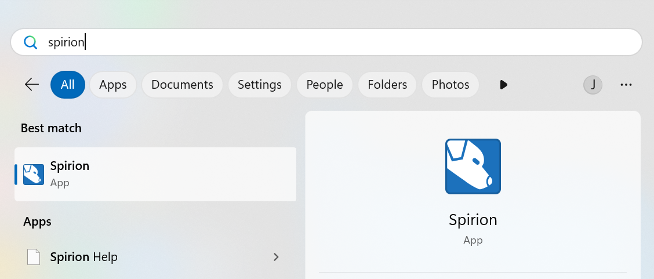Image resolution: width=654 pixels, height=279 pixels.
Task: Open the Spirion App best match result
Action: click(155, 174)
